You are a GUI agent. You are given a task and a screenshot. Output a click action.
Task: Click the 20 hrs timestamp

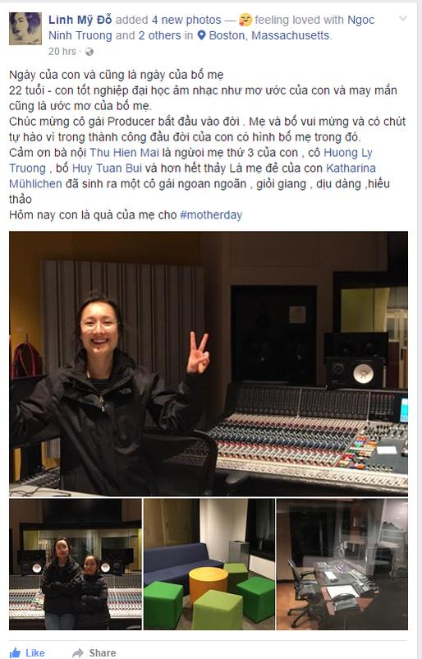coord(62,52)
